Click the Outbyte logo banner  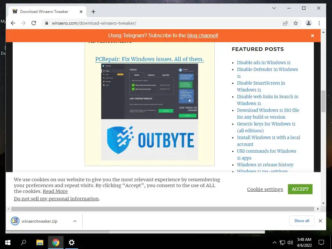149,140
